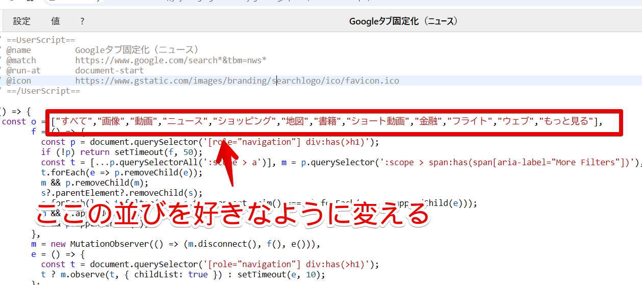Click the new MutationObserver line
The height and width of the screenshot is (285, 642).
(175, 244)
